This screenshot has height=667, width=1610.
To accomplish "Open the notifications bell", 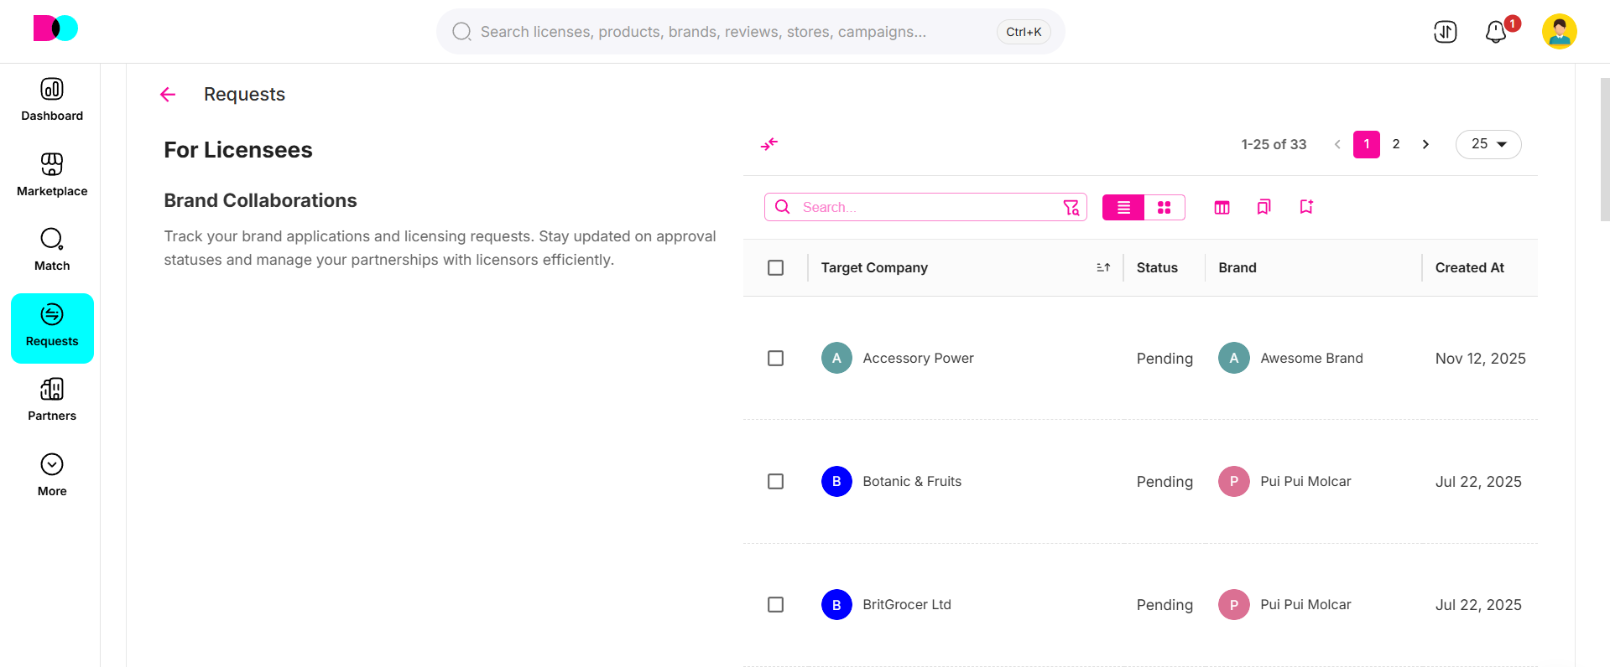I will click(x=1496, y=32).
